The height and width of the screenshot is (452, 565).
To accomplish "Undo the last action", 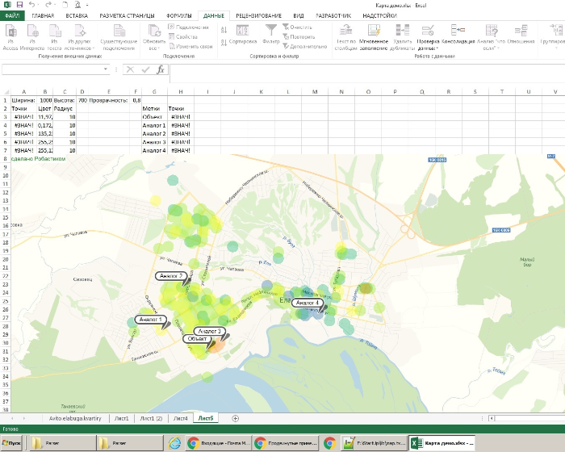I will [x=32, y=5].
